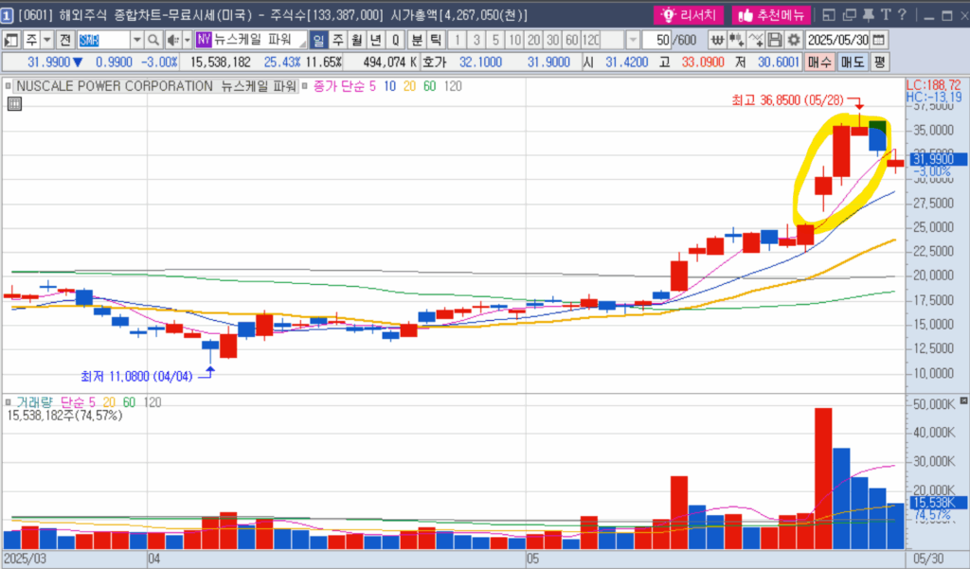Image resolution: width=970 pixels, height=569 pixels.
Task: Click the orange 20 moving average legend in price chart
Action: point(409,86)
